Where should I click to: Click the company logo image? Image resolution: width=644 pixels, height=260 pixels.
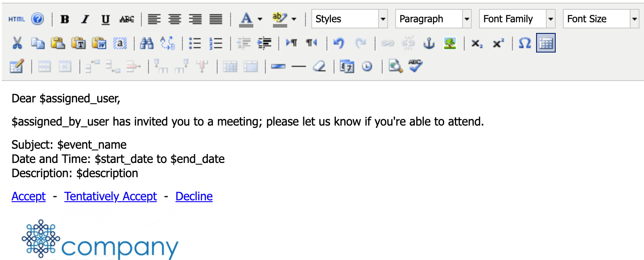click(100, 240)
